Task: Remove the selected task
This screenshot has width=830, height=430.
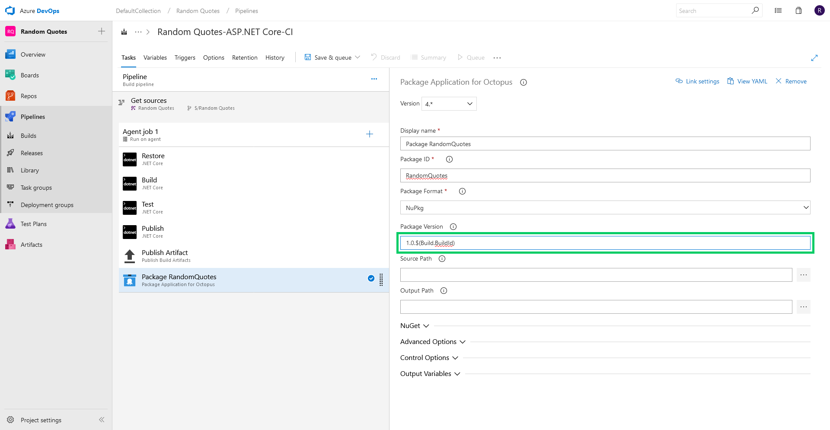Action: pos(791,81)
